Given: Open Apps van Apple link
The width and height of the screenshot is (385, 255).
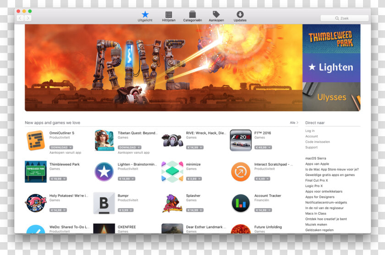Looking at the screenshot, I should (x=317, y=164).
